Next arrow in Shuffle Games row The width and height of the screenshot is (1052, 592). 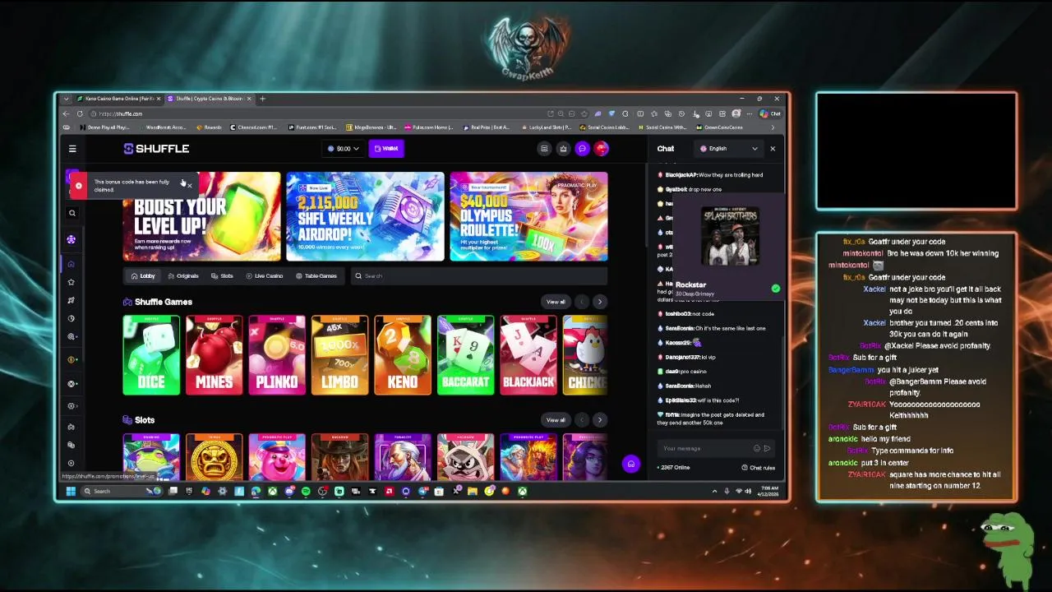click(600, 302)
